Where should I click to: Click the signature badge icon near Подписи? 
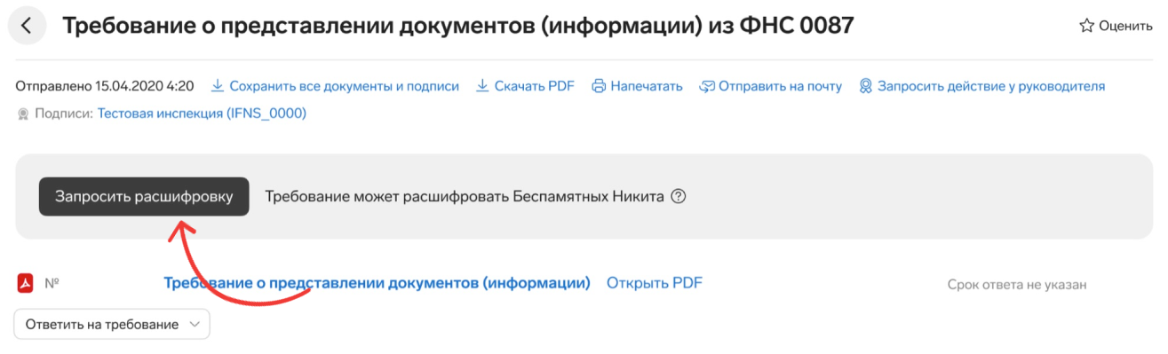(23, 114)
